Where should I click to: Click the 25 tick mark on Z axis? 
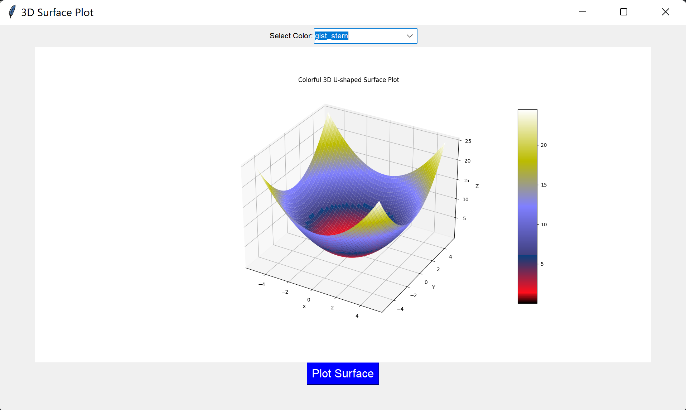pyautogui.click(x=468, y=141)
